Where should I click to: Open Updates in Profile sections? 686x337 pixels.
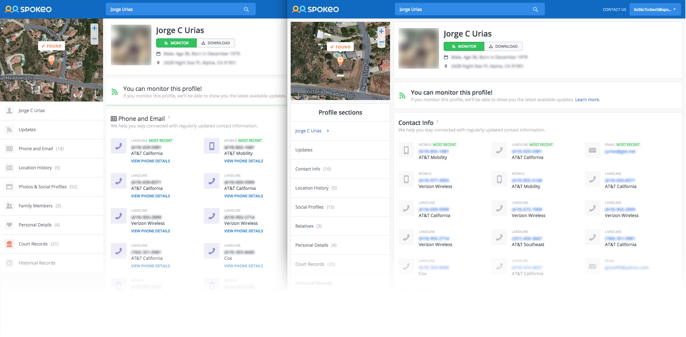pyautogui.click(x=340, y=150)
